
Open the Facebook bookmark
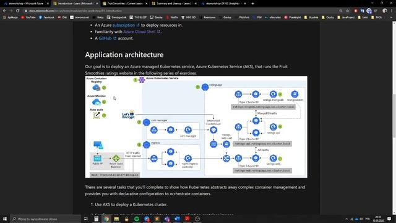tap(47, 17)
